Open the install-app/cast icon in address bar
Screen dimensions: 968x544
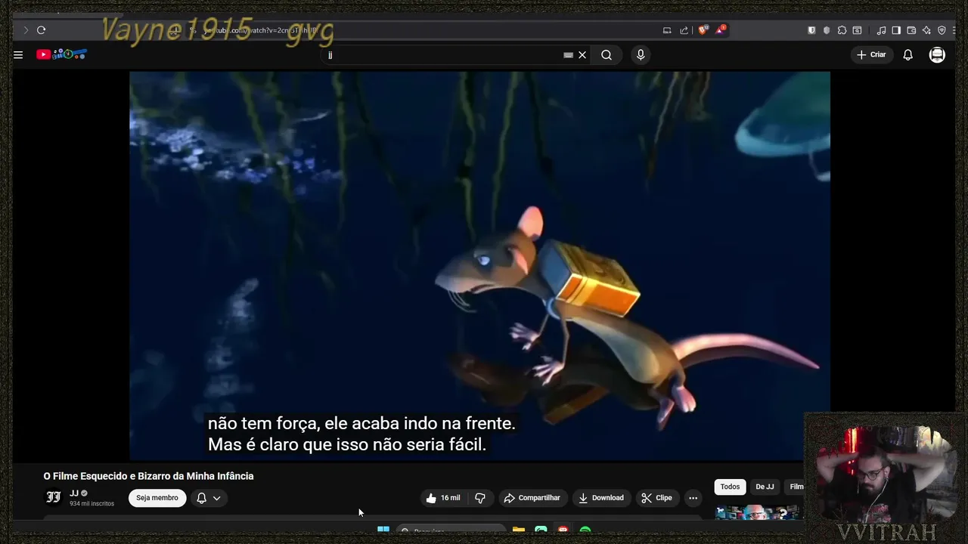pyautogui.click(x=667, y=30)
